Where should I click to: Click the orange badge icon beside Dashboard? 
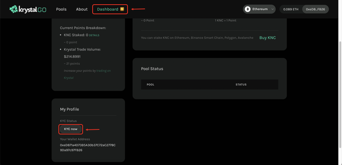tap(122, 9)
